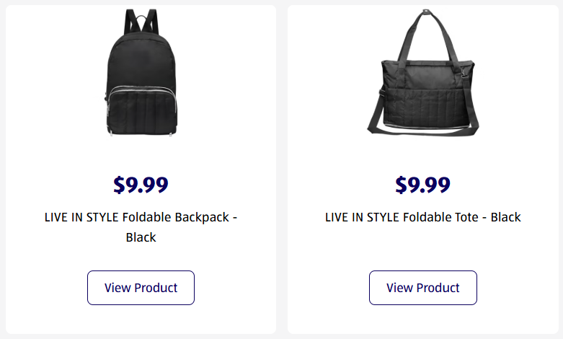Click the $9.99 price of the backpack
Viewport: 563px width, 339px height.
(x=141, y=185)
